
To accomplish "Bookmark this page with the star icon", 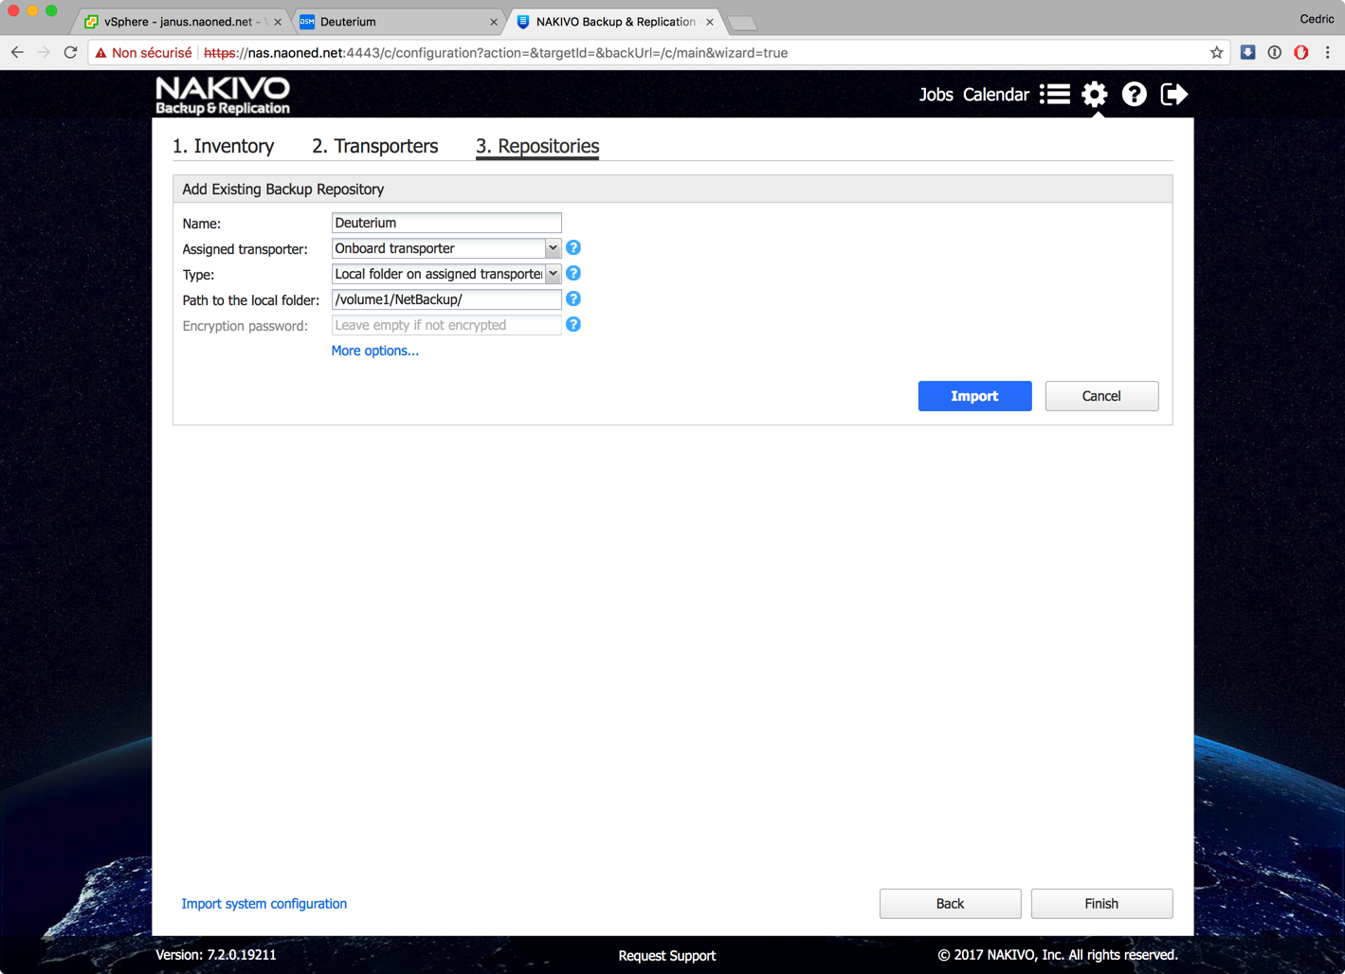I will pos(1216,53).
